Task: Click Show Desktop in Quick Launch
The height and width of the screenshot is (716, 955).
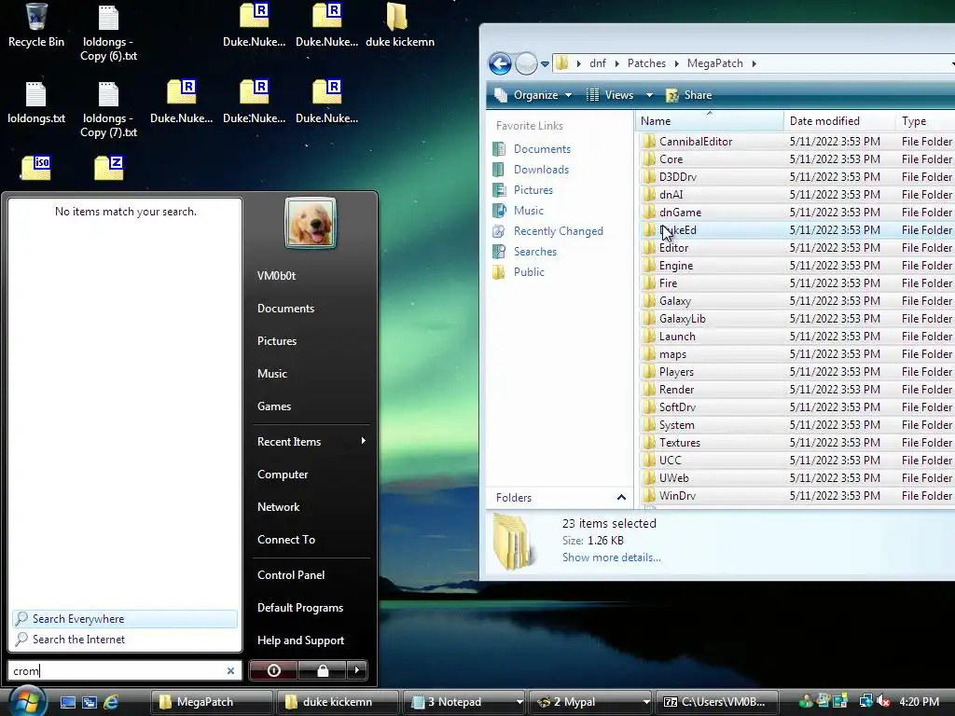Action: tap(67, 702)
